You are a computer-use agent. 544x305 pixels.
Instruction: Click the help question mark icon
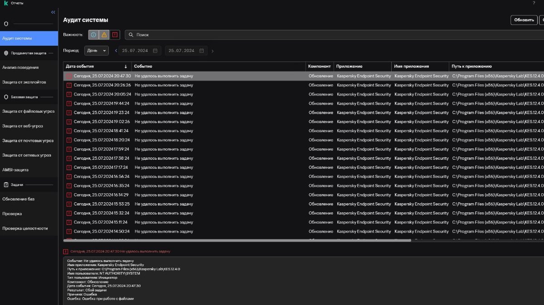pyautogui.click(x=534, y=3)
